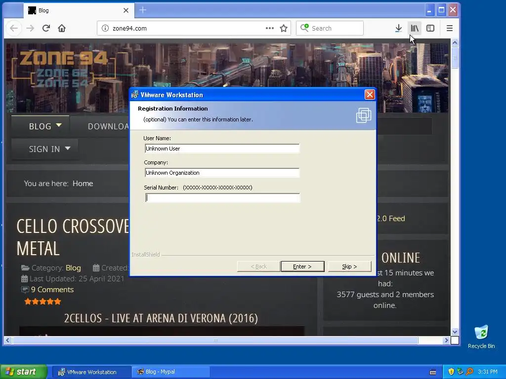506x379 pixels.
Task: Click the Enter > button
Action: (302, 266)
